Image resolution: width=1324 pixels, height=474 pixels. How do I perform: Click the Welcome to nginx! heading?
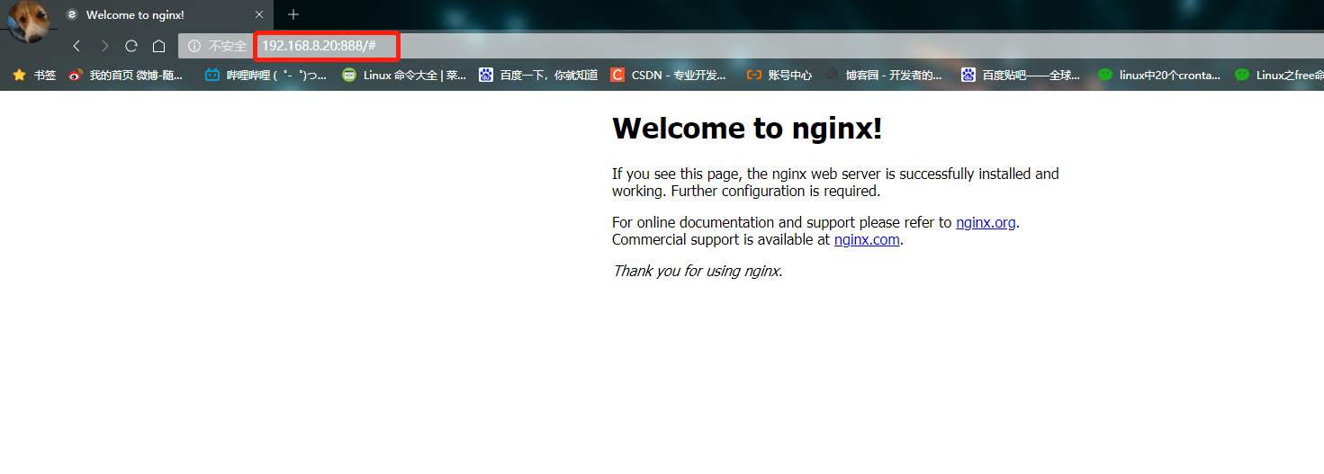tap(747, 128)
